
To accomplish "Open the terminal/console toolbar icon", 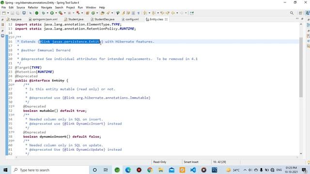I will click(24, 13).
